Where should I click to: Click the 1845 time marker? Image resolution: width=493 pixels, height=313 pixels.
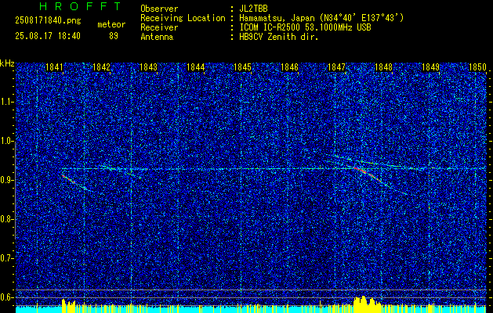click(x=243, y=67)
